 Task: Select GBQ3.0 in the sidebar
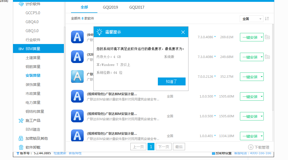(x=32, y=31)
